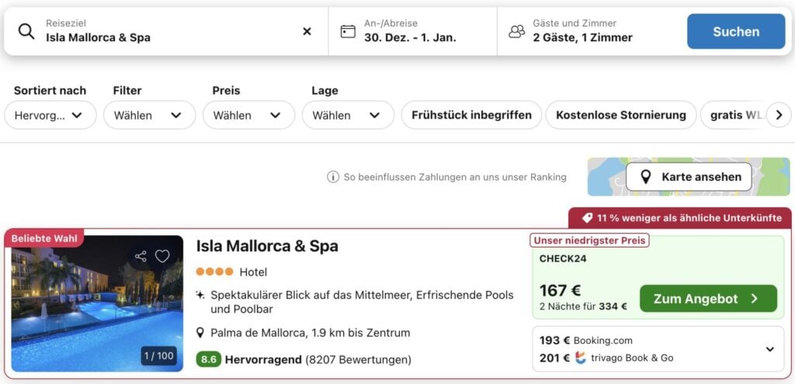Click the guests and rooms people icon
The image size is (795, 384).
(516, 31)
